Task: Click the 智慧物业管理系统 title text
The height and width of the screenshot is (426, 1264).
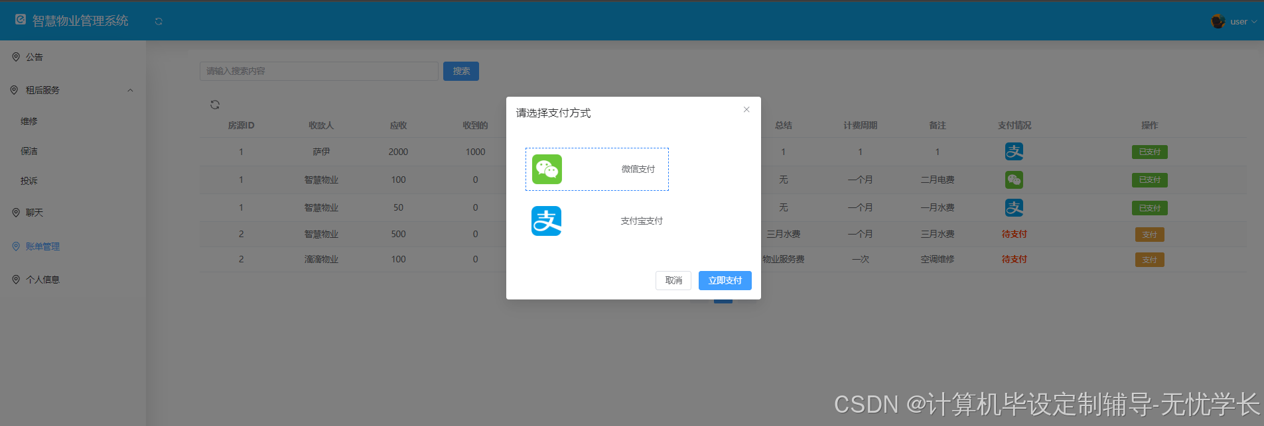Action: pos(80,21)
